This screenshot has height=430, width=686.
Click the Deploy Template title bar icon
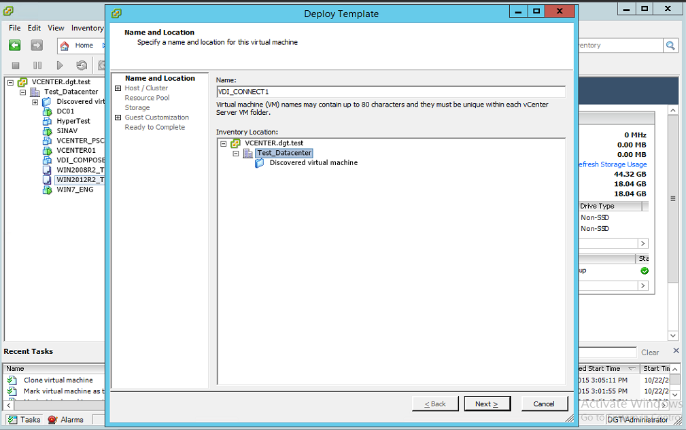pos(116,14)
